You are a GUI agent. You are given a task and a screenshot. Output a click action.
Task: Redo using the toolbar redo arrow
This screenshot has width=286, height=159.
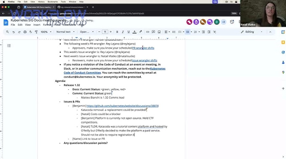pos(19,32)
